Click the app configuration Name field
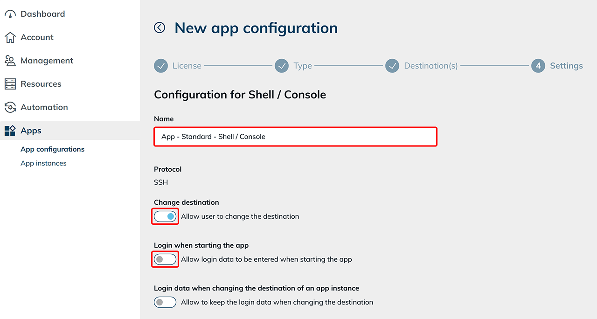The height and width of the screenshot is (319, 597). [295, 137]
